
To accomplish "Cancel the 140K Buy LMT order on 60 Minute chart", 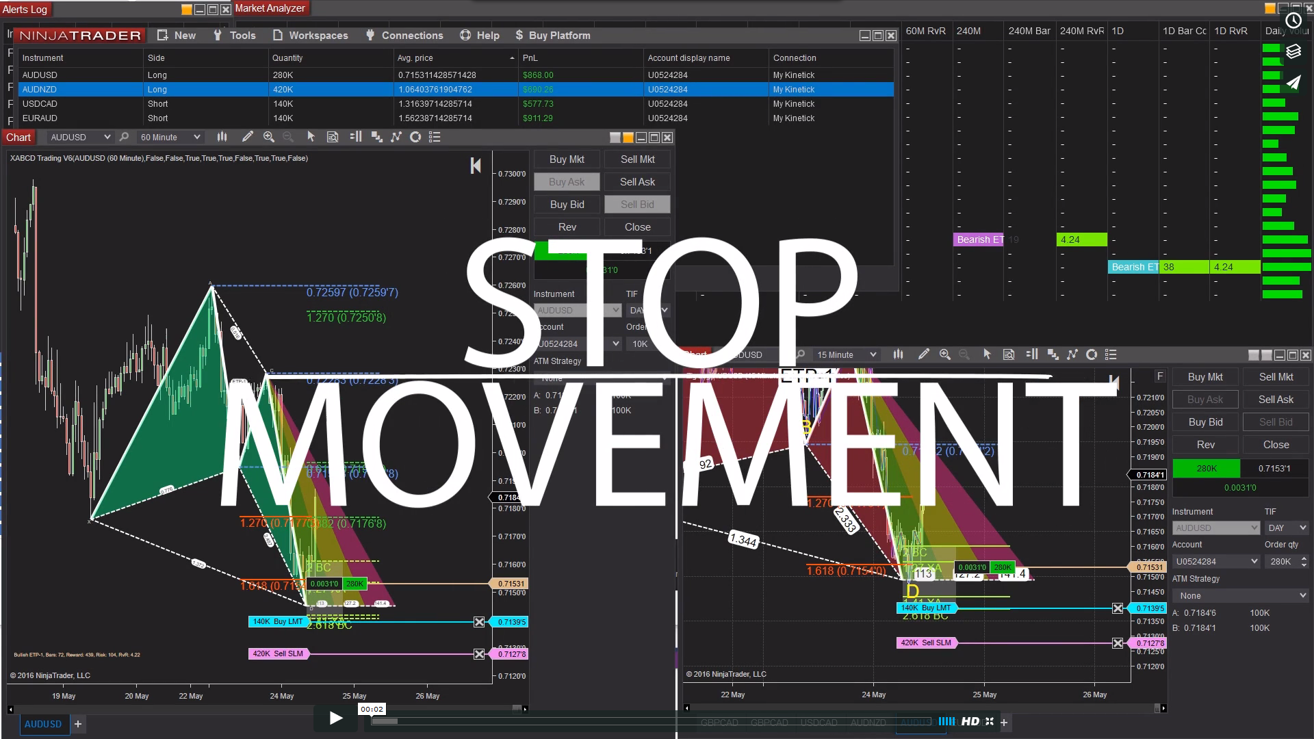I will [x=479, y=621].
